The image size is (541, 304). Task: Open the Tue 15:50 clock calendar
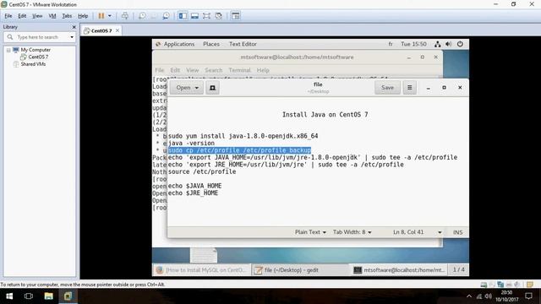click(413, 44)
